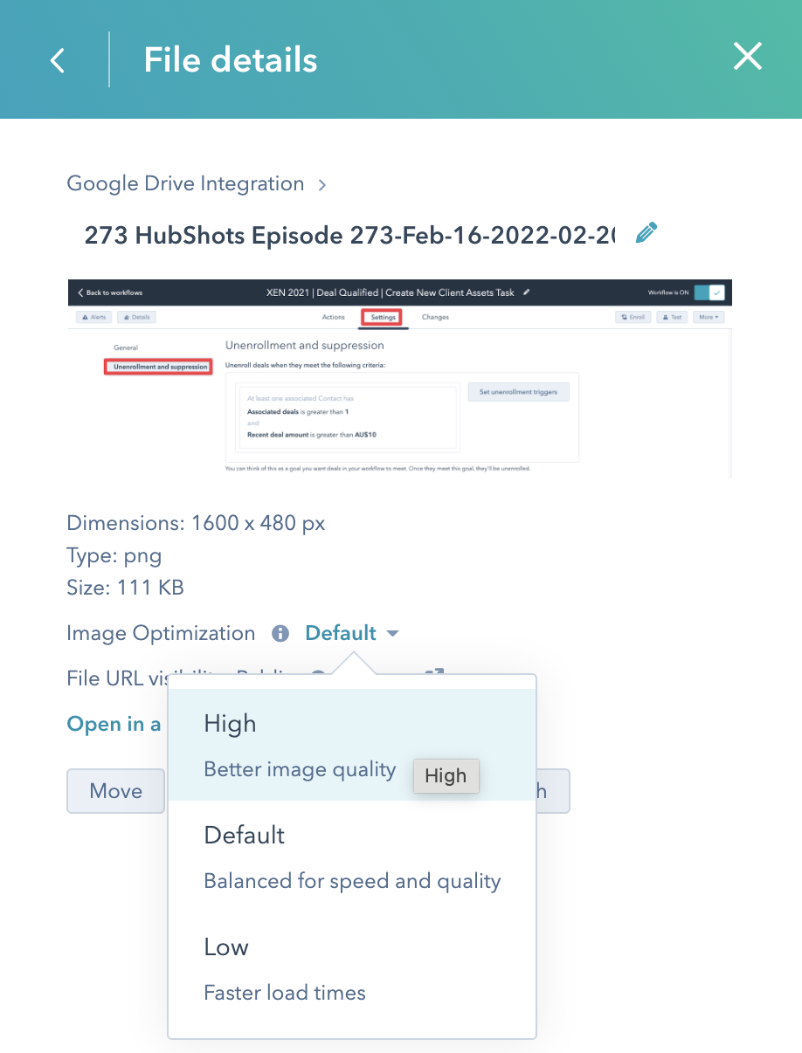Click the 273 HubShots Episode file name
This screenshot has height=1053, width=802.
349,235
